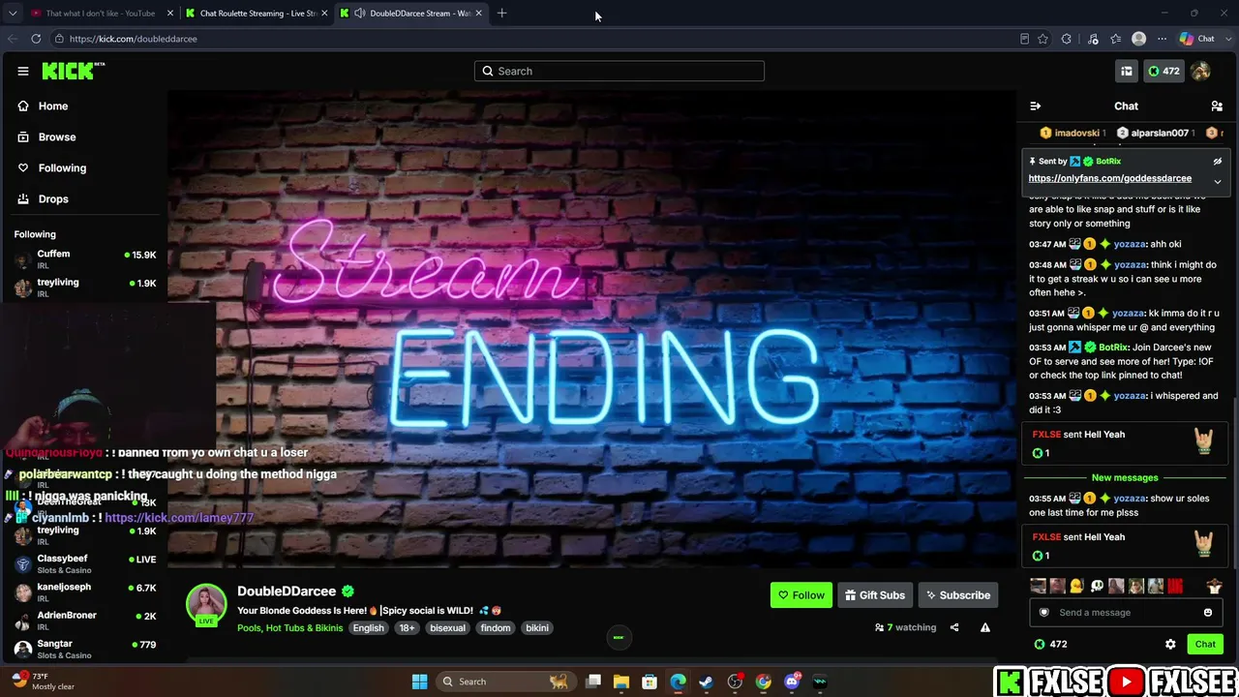Reload the page

click(x=36, y=39)
